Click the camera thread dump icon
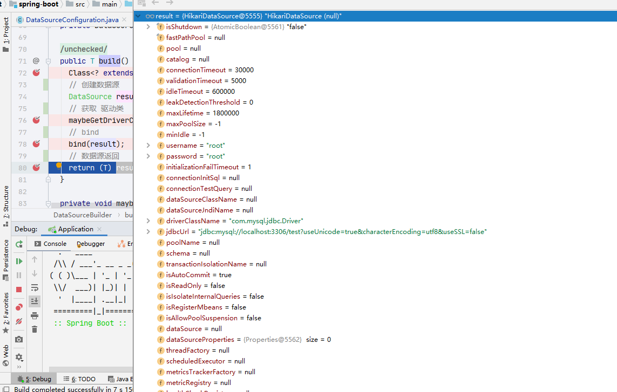Screen dimensions: 617x392 [19, 339]
